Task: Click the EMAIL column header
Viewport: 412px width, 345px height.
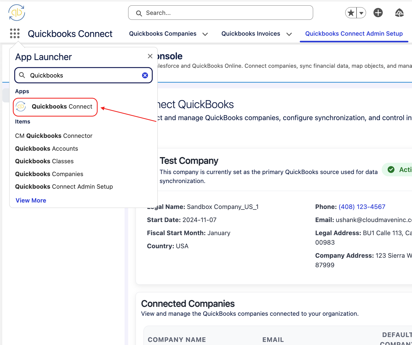Action: (x=273, y=340)
